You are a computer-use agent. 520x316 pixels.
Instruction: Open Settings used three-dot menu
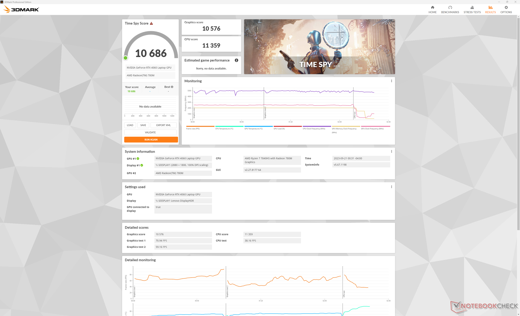click(x=391, y=187)
